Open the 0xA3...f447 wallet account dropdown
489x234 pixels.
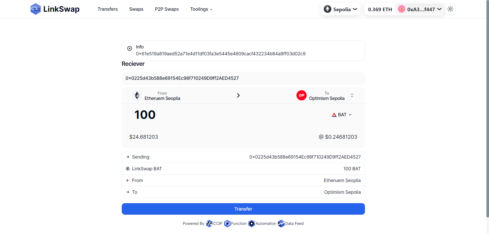[420, 9]
